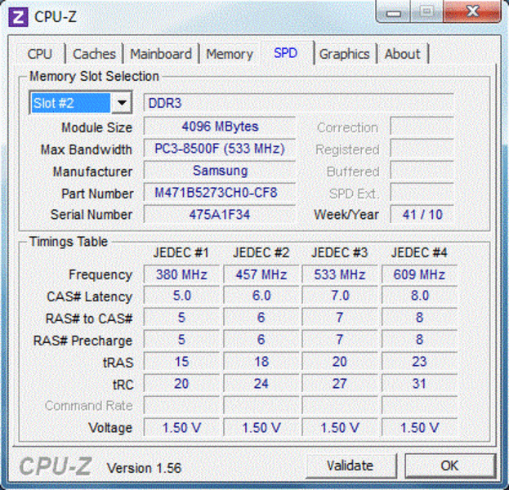
Task: Switch to the CPU tab
Action: pos(39,54)
